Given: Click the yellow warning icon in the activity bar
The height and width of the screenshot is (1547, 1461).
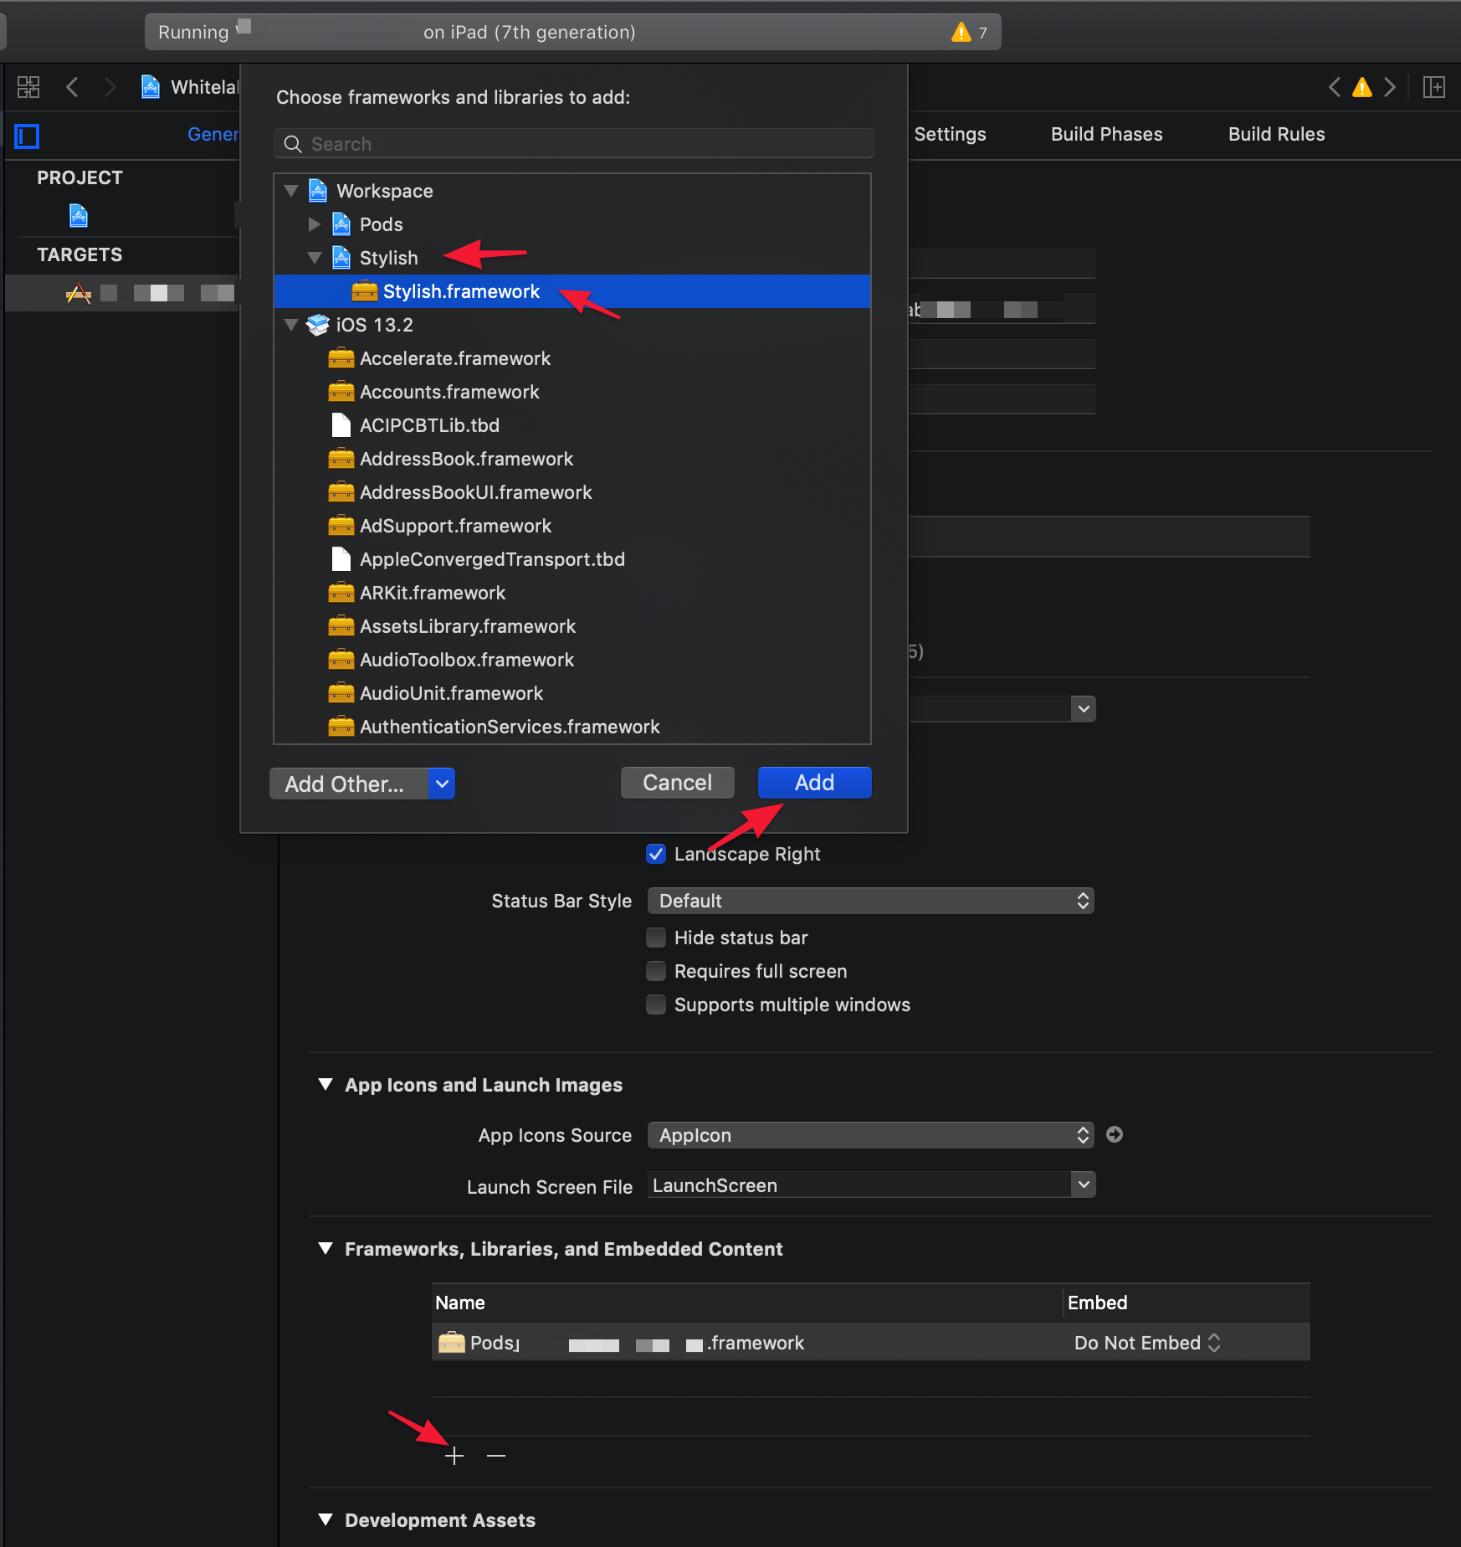Looking at the screenshot, I should point(961,33).
